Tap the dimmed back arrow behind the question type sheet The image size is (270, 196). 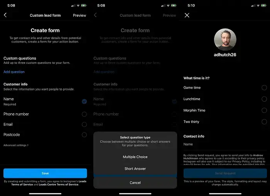click(x=95, y=15)
